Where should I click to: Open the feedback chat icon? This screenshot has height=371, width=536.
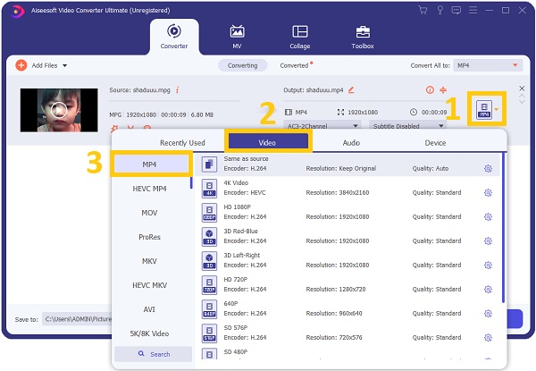456,10
